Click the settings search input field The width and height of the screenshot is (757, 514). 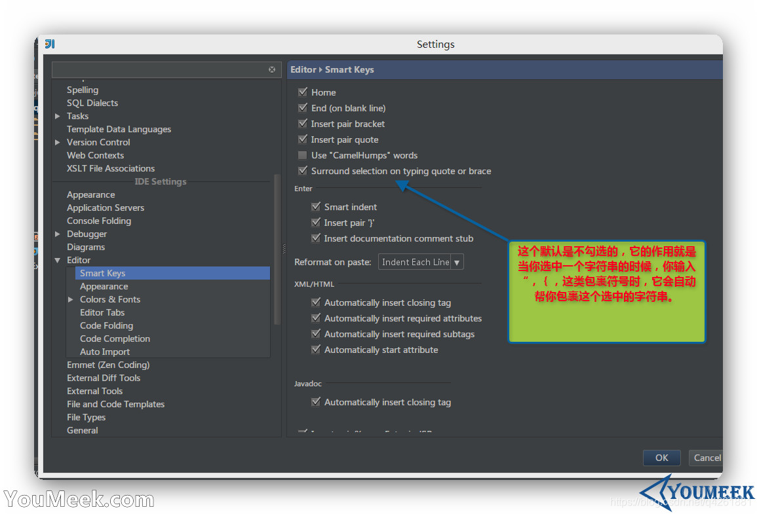pos(166,69)
